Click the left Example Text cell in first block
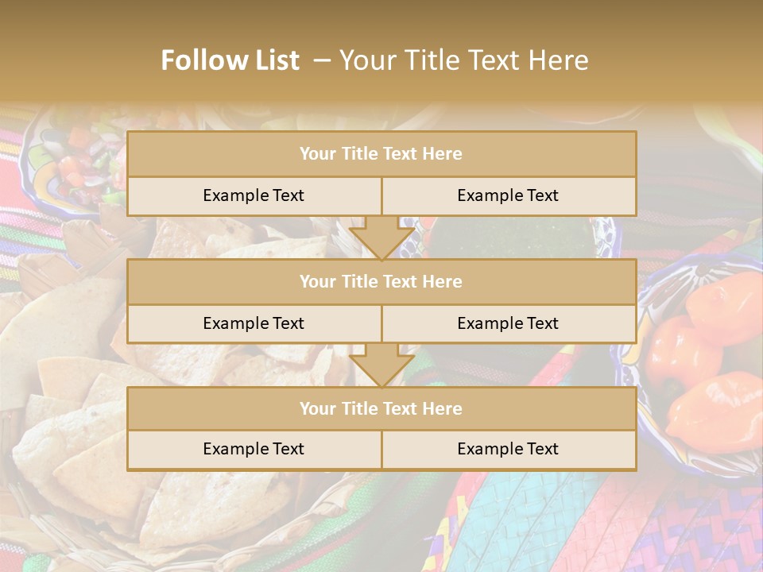Image resolution: width=763 pixels, height=572 pixels. coord(254,196)
